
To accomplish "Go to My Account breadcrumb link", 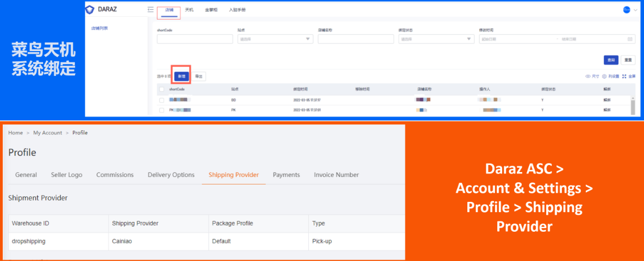I will click(48, 133).
